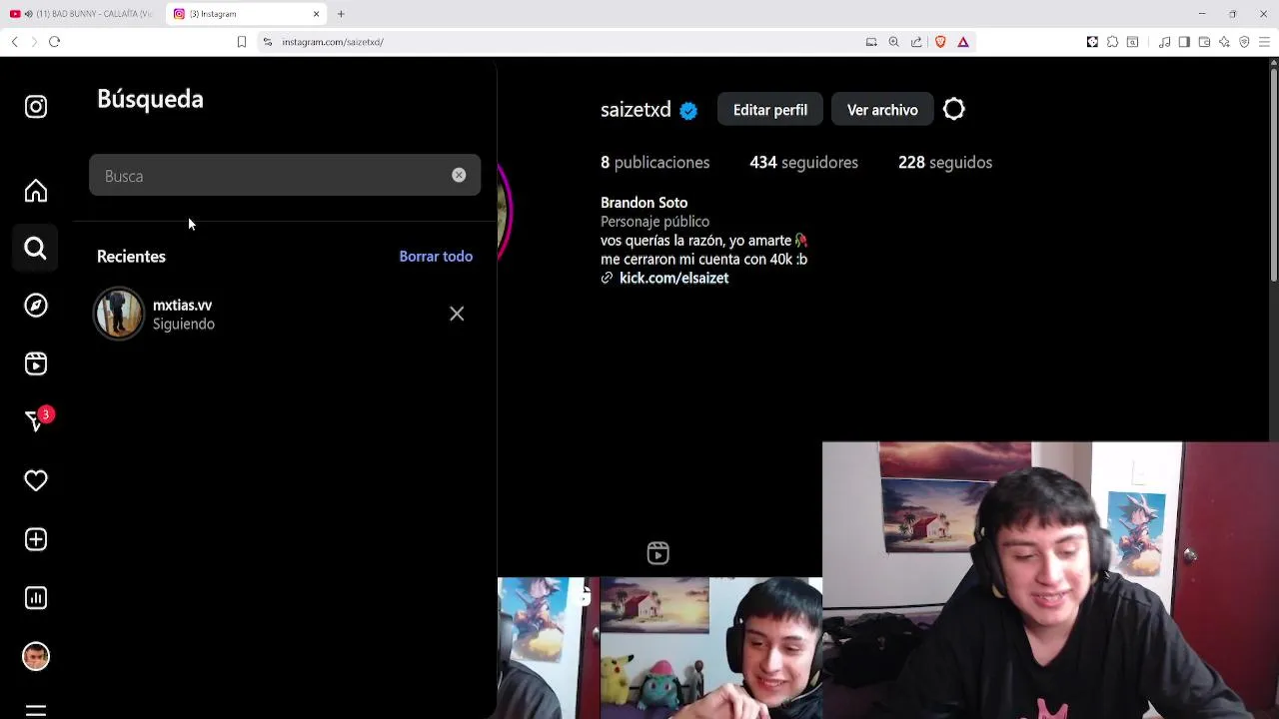Click the page vertical scrollbar thumb
The image size is (1279, 719).
pyautogui.click(x=1274, y=175)
